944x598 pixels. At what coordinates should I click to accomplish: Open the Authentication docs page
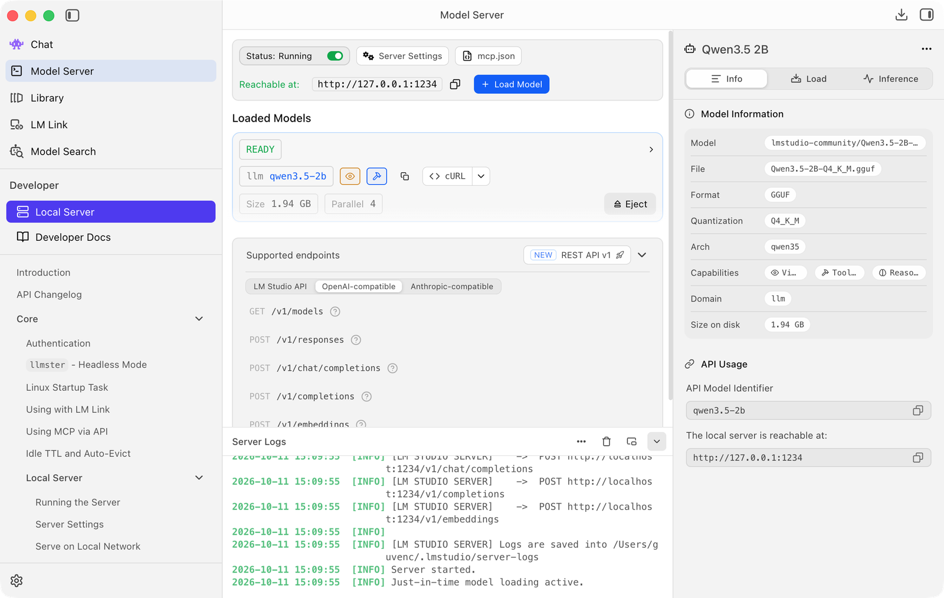coord(58,343)
